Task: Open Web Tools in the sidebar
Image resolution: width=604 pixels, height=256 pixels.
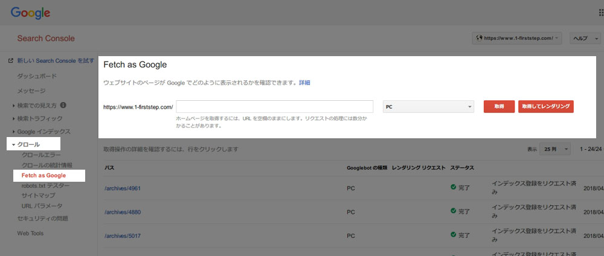Action: tap(30, 233)
